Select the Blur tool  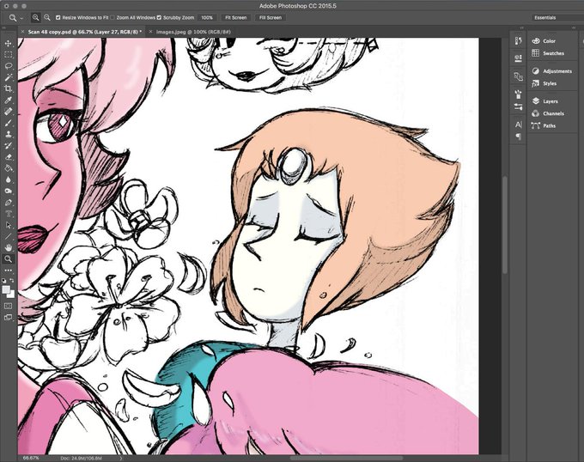pos(9,179)
